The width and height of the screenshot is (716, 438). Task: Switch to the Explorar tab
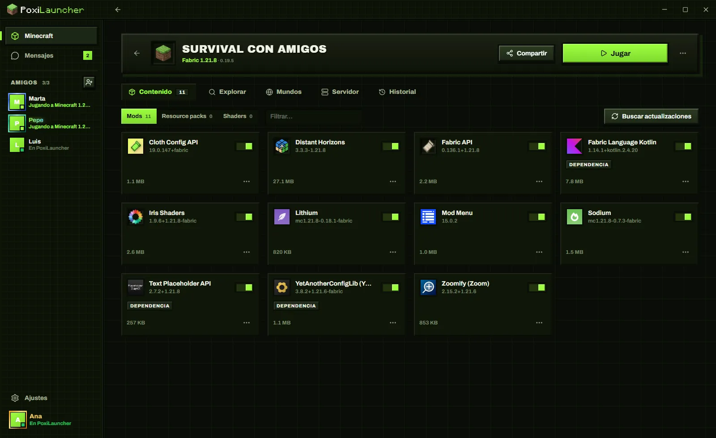(227, 92)
